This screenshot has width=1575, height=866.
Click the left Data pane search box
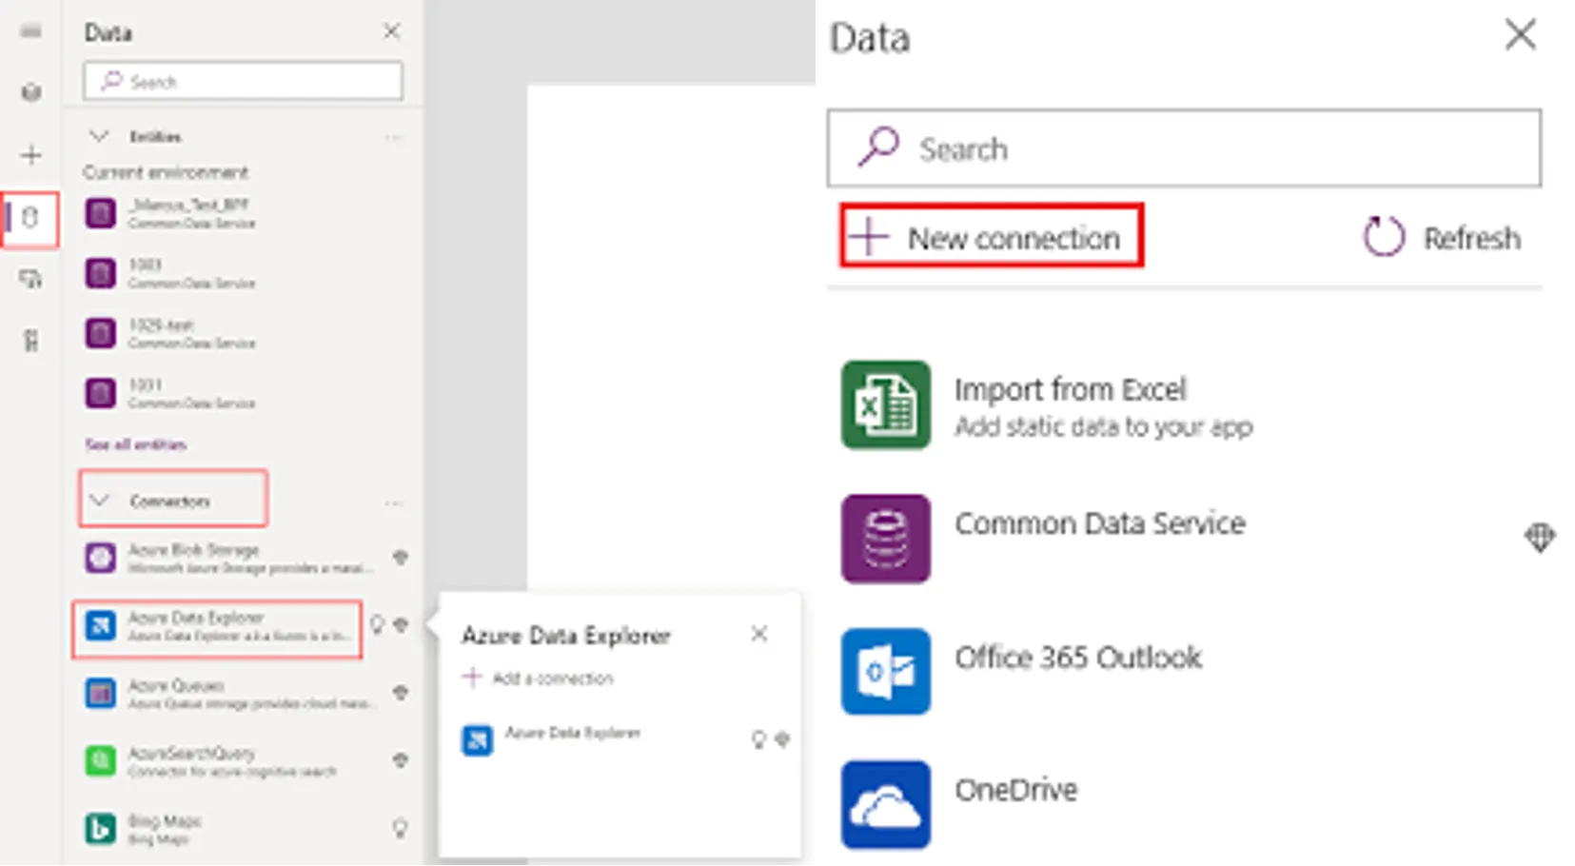(x=243, y=81)
